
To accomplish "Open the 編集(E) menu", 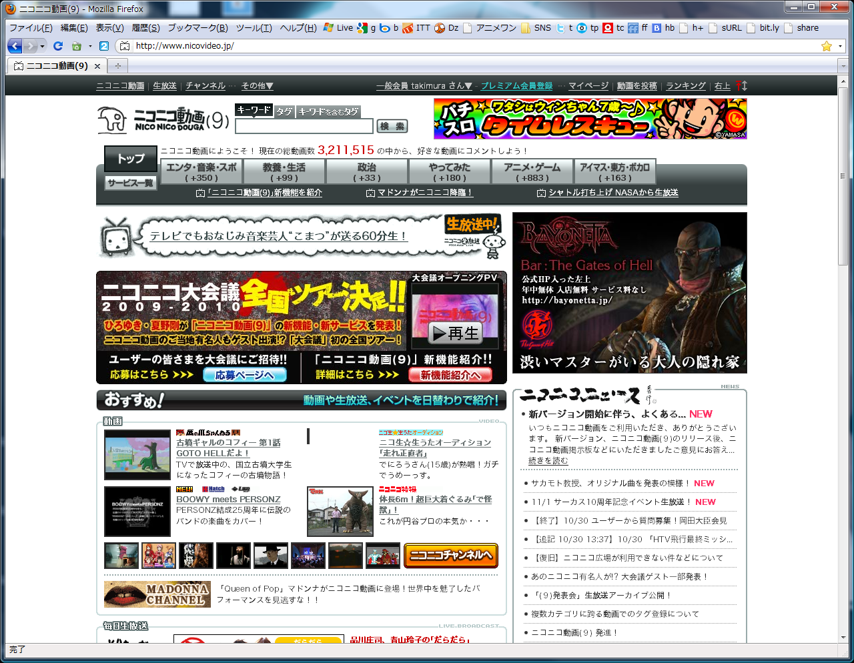I will click(x=74, y=28).
